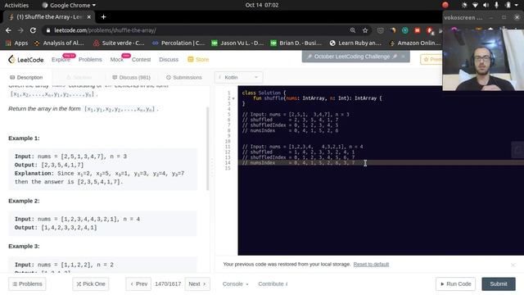Open the Suite verde bookmark
Viewport: 524px width, 295px height.
[x=119, y=43]
